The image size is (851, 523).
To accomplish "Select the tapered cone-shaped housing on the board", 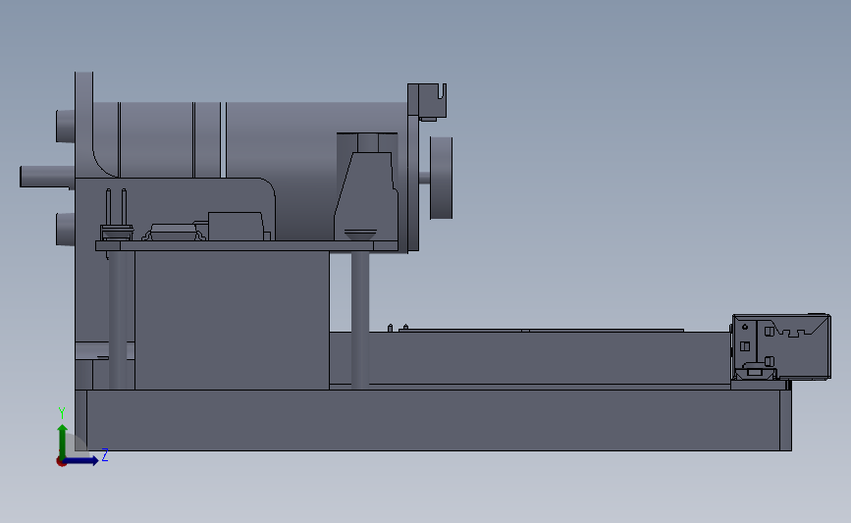I will pos(366,196).
